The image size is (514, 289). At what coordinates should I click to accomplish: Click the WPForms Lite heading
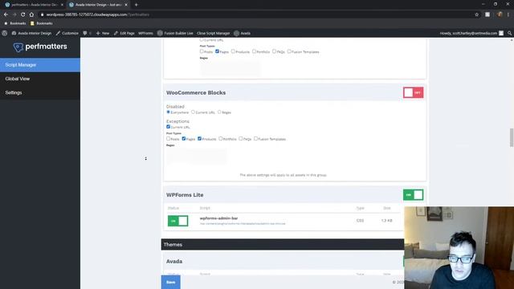[185, 195]
